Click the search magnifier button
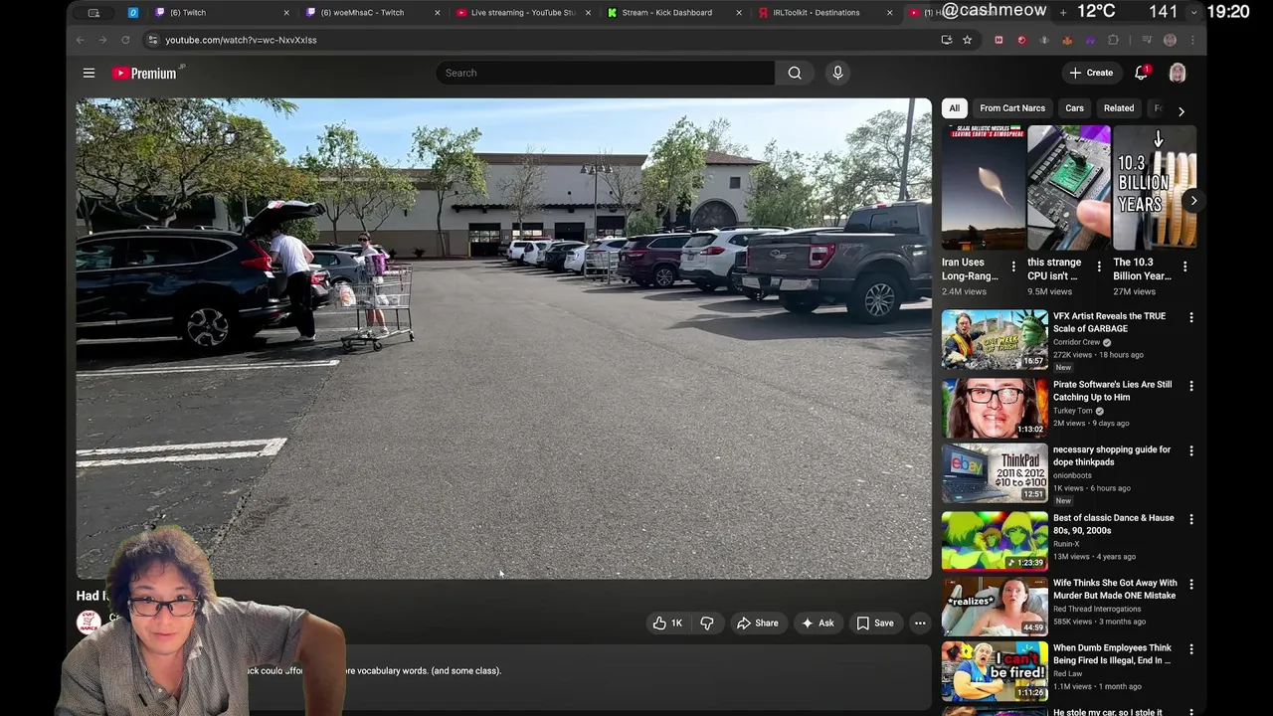 795,73
